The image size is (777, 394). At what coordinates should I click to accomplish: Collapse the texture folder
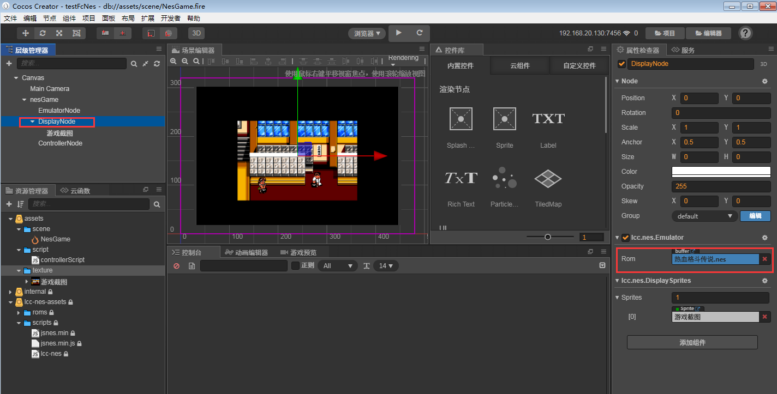coord(19,270)
